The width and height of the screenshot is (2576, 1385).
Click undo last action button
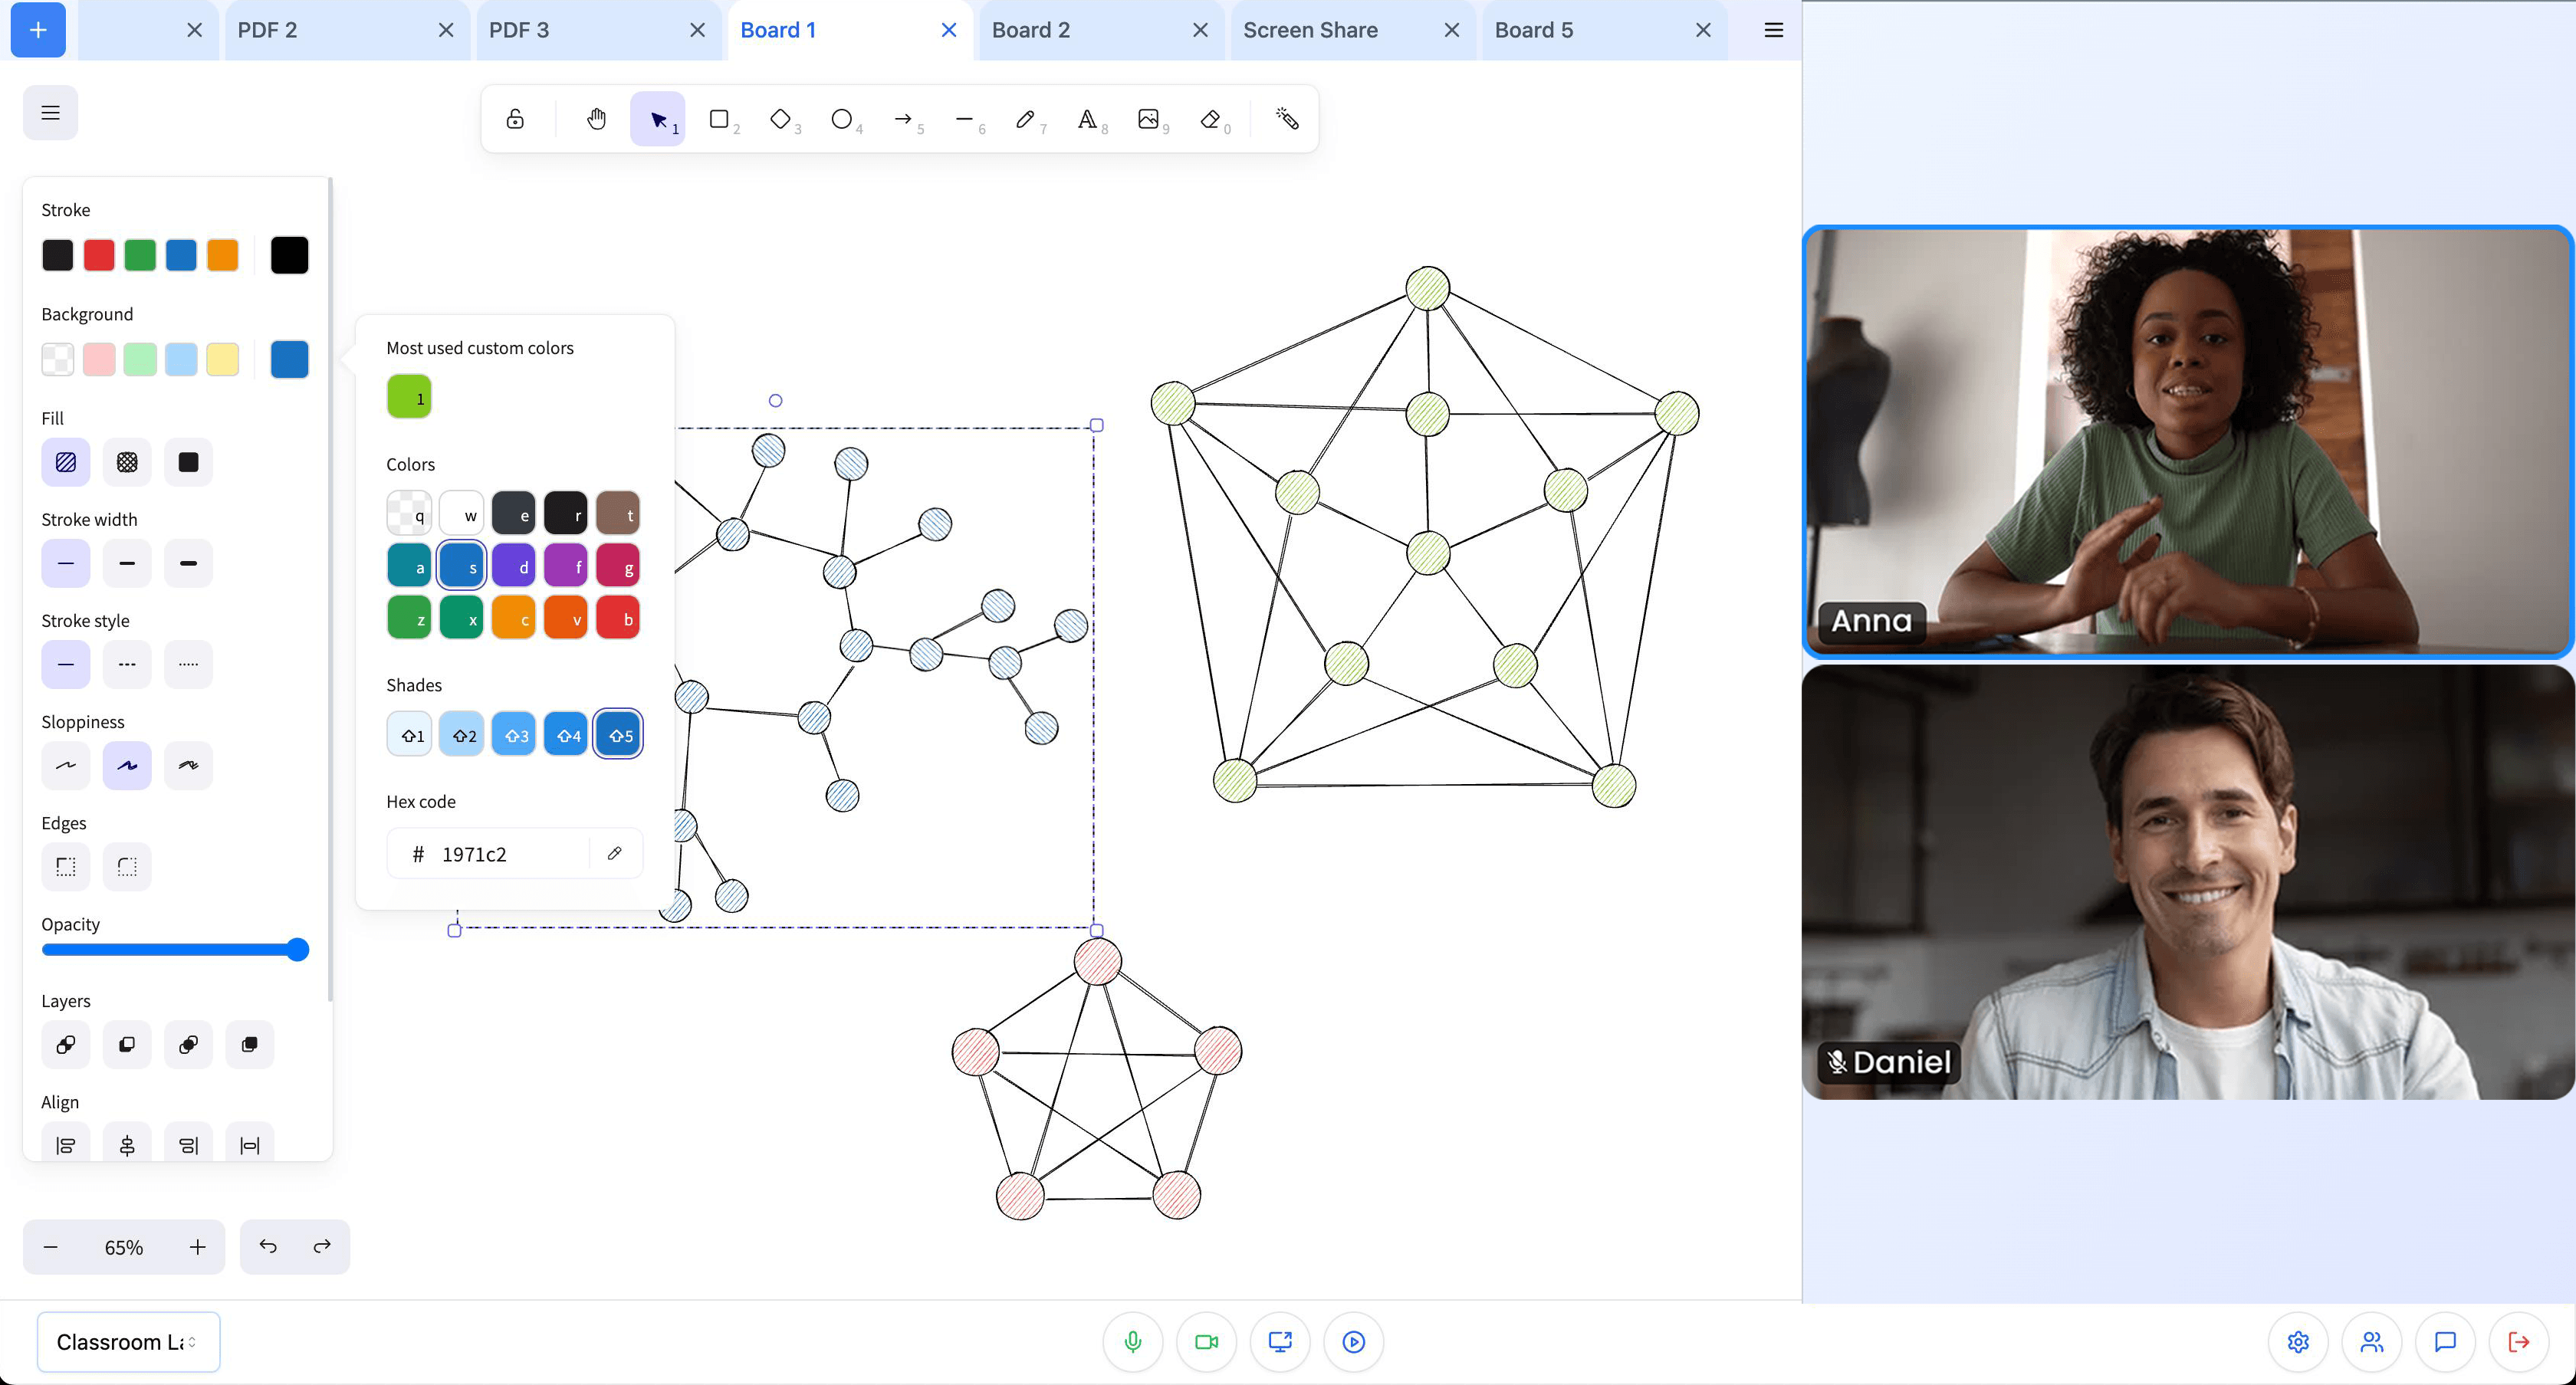pyautogui.click(x=268, y=1247)
